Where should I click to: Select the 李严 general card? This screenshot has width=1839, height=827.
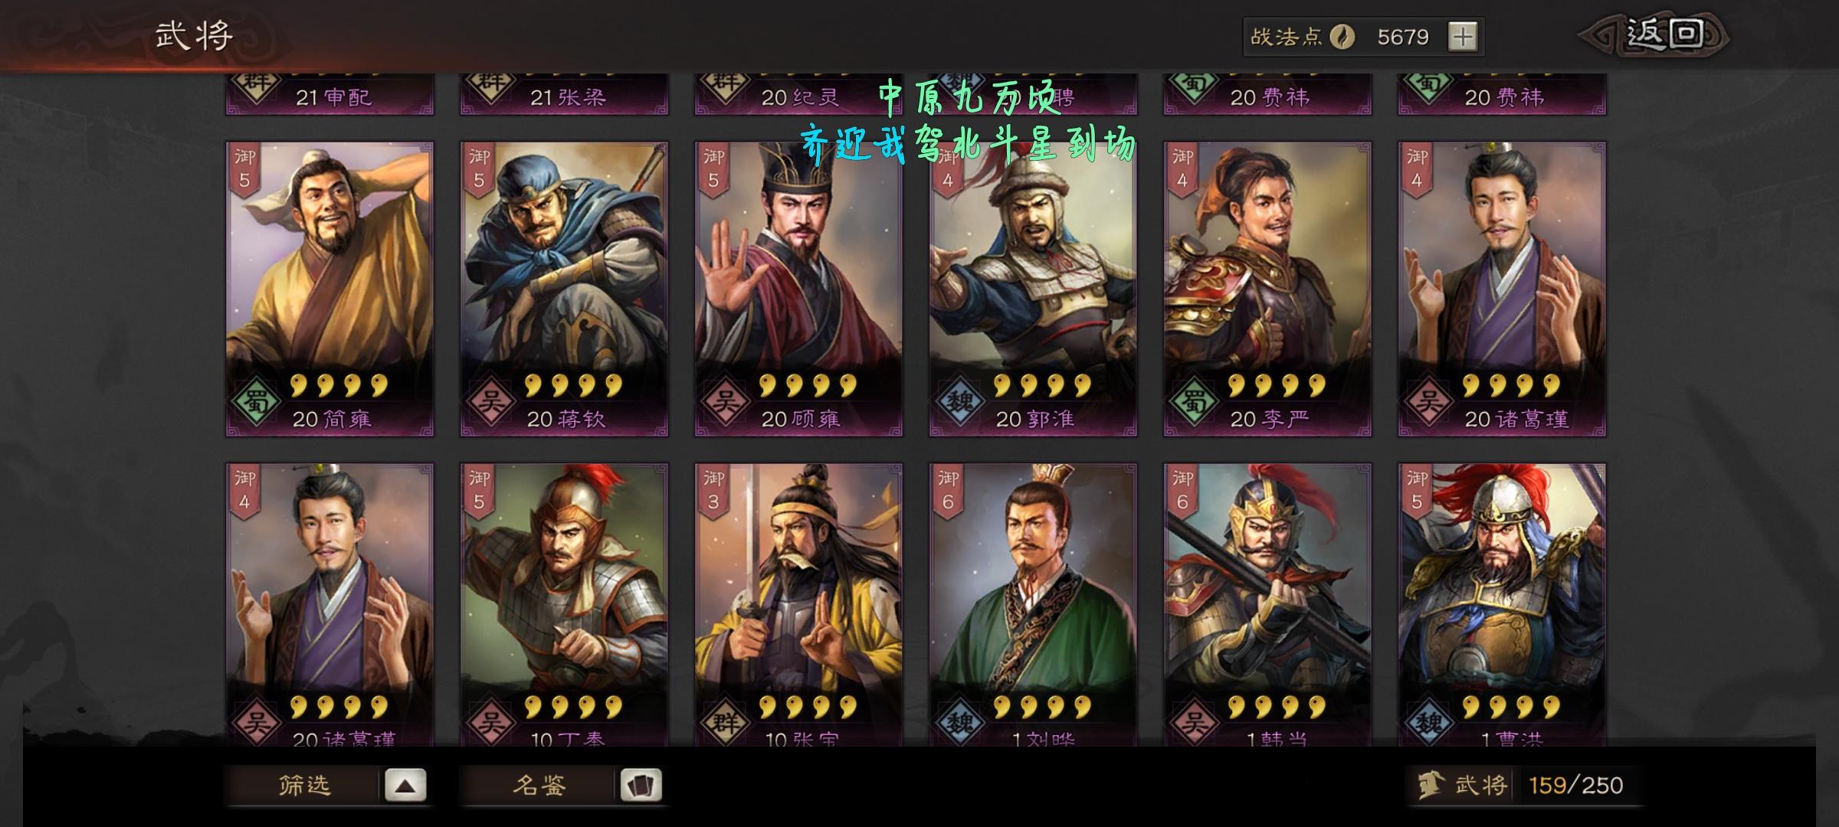tap(1267, 289)
